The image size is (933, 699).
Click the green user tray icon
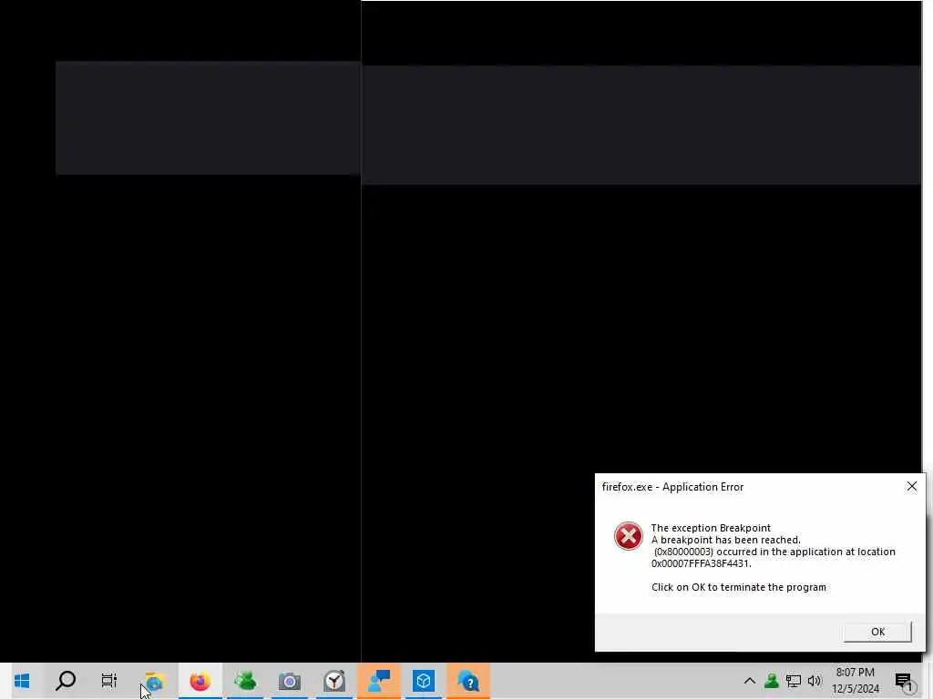771,681
